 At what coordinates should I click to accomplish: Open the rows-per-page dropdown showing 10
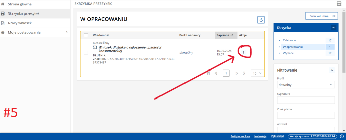point(257,73)
